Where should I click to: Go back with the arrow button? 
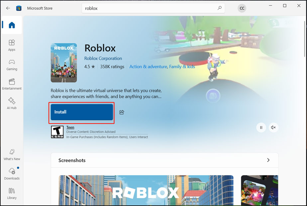click(8, 8)
